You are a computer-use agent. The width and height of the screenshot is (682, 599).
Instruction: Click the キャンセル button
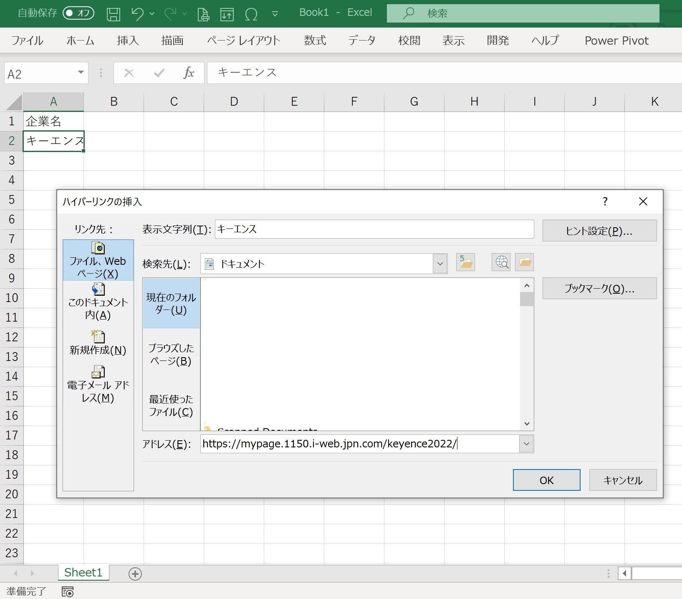click(623, 480)
